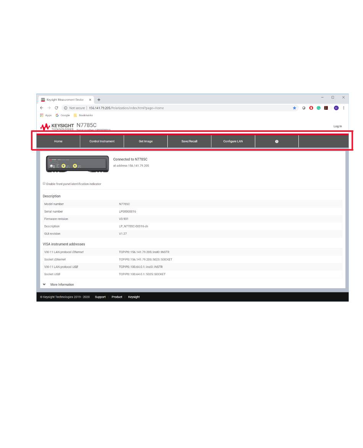Go to the Get Image tab
This screenshot has height=448, width=363.
pyautogui.click(x=146, y=141)
